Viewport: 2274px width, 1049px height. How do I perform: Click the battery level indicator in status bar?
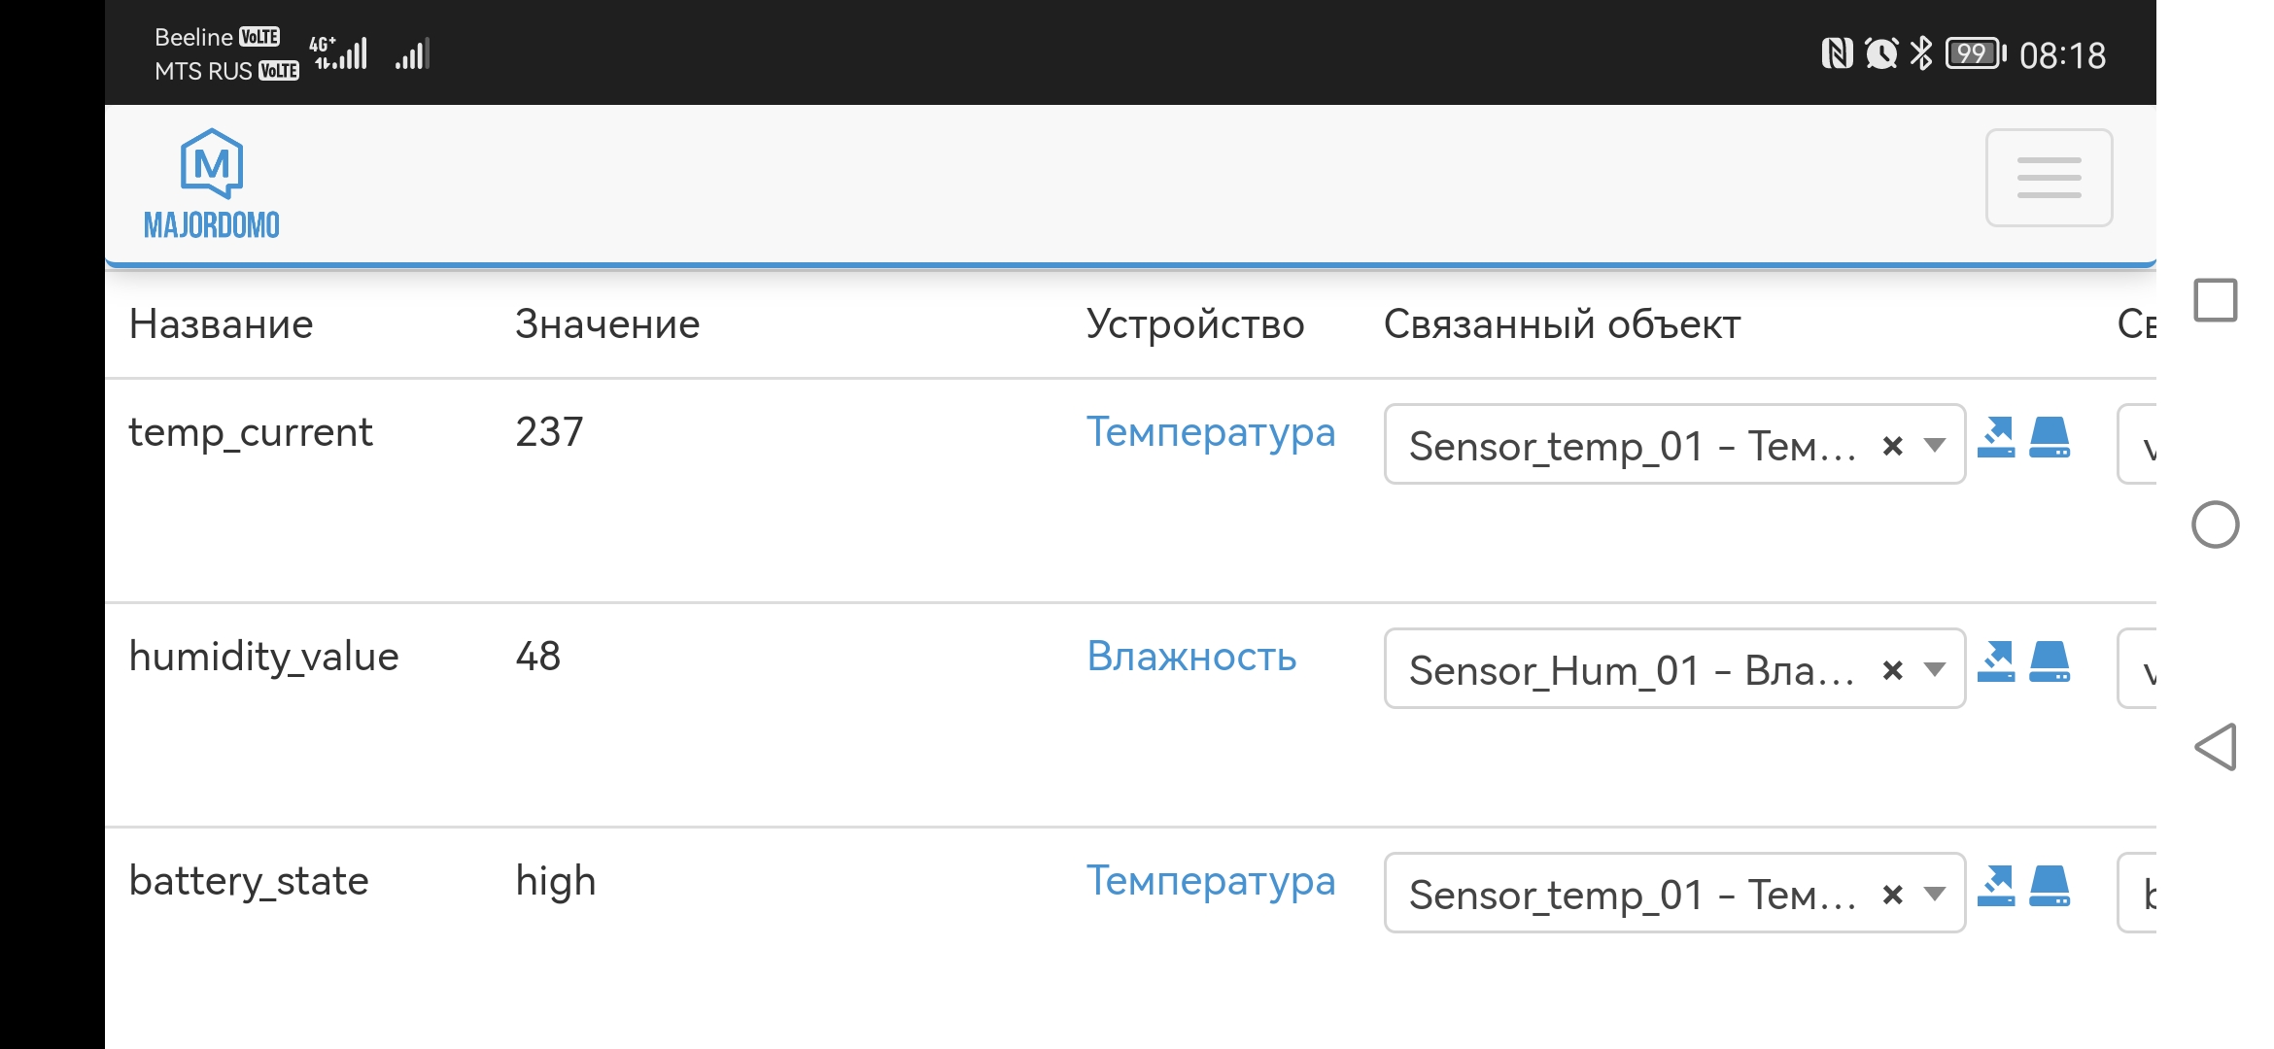point(1973,55)
